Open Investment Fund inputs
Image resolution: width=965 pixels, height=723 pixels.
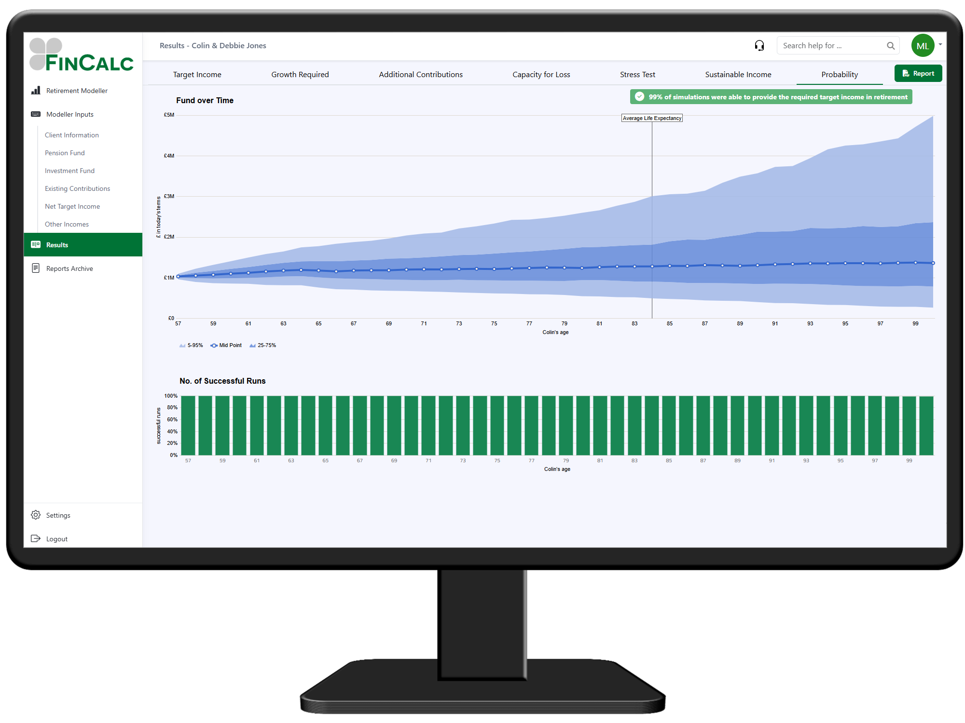click(x=69, y=171)
